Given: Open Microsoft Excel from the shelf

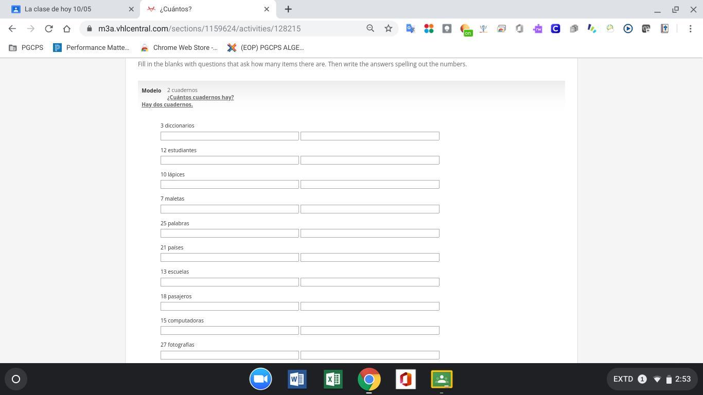Looking at the screenshot, I should pos(333,379).
